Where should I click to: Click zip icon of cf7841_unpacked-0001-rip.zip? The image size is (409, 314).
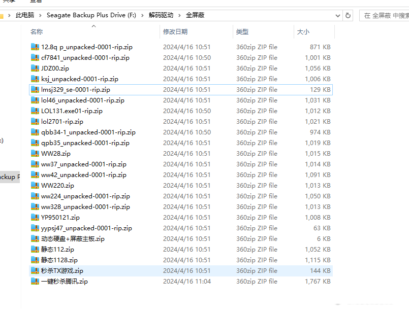point(35,57)
